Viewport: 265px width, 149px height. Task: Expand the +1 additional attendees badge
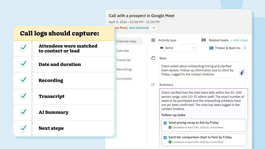153,28
